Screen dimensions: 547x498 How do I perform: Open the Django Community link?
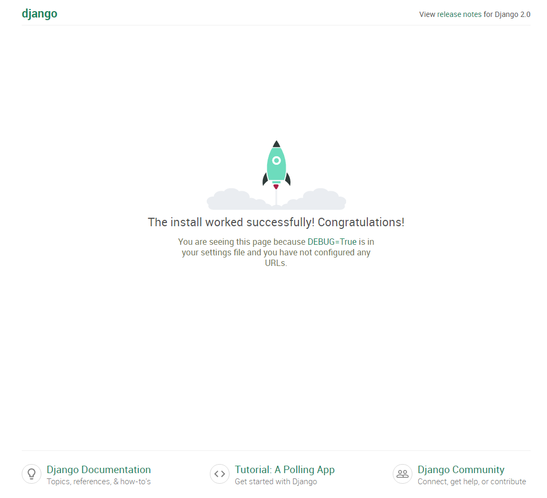[x=461, y=469]
